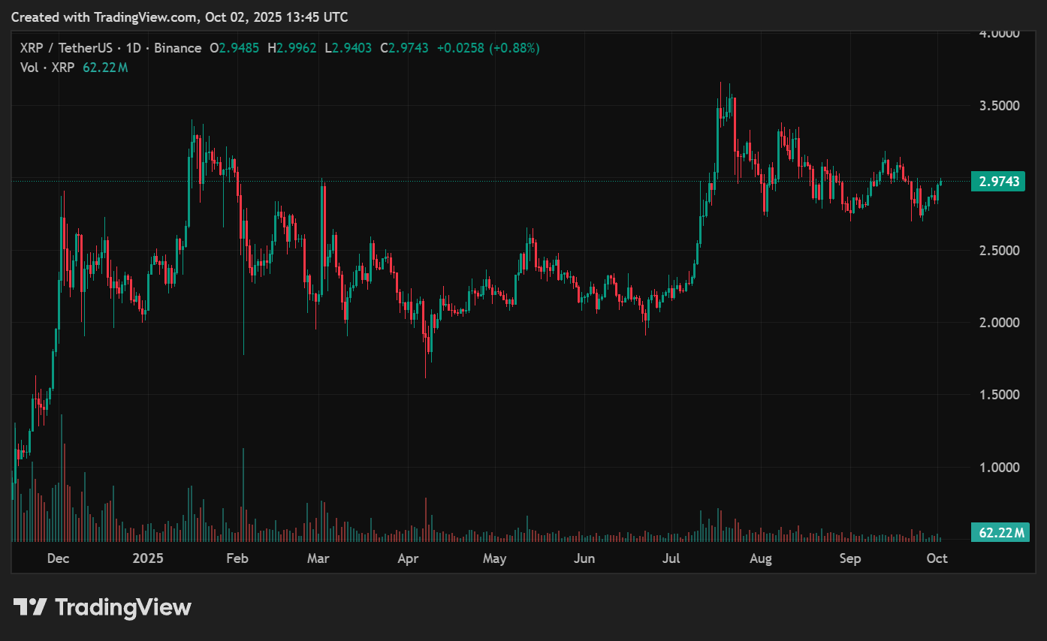Screen dimensions: 1047x641
Task: Select the Dec marker on time axis
Action: (x=58, y=558)
